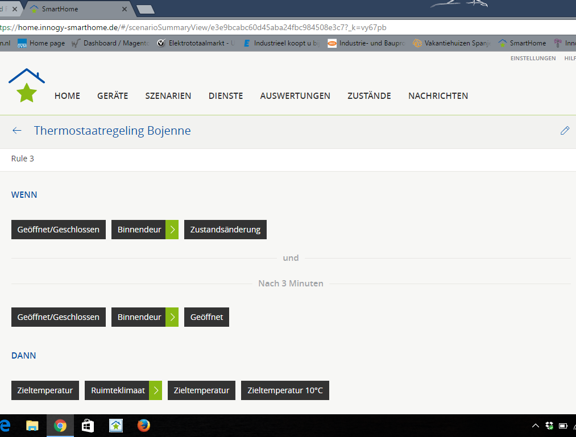Open the SZENARIEN menu
Screen dimensions: 576x437
(x=168, y=96)
